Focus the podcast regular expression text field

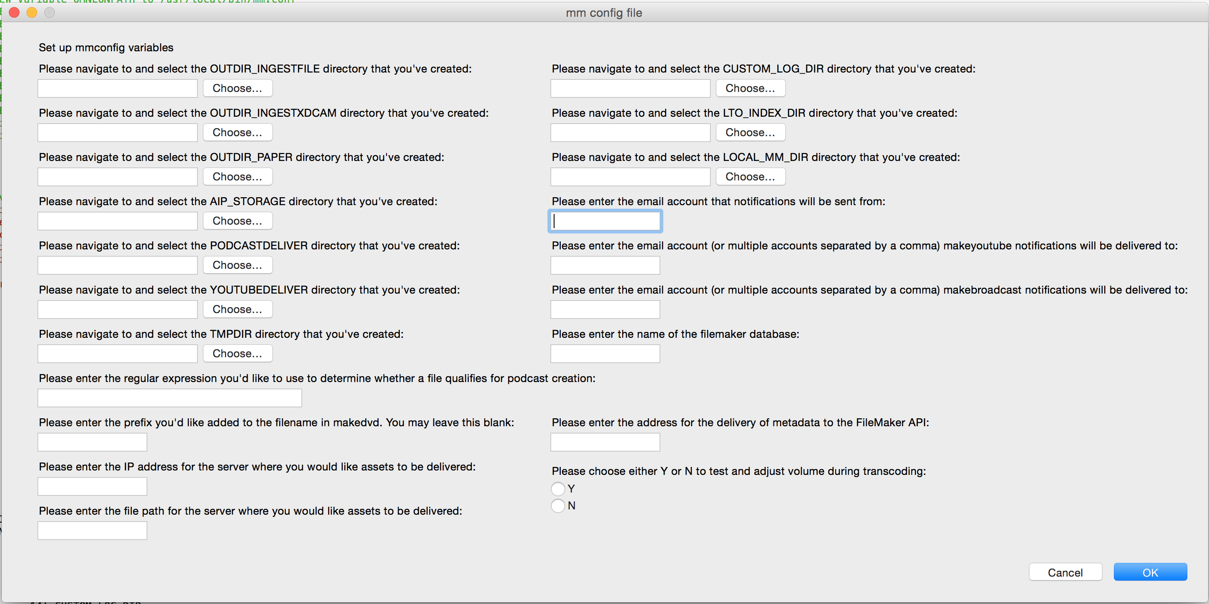(x=169, y=398)
